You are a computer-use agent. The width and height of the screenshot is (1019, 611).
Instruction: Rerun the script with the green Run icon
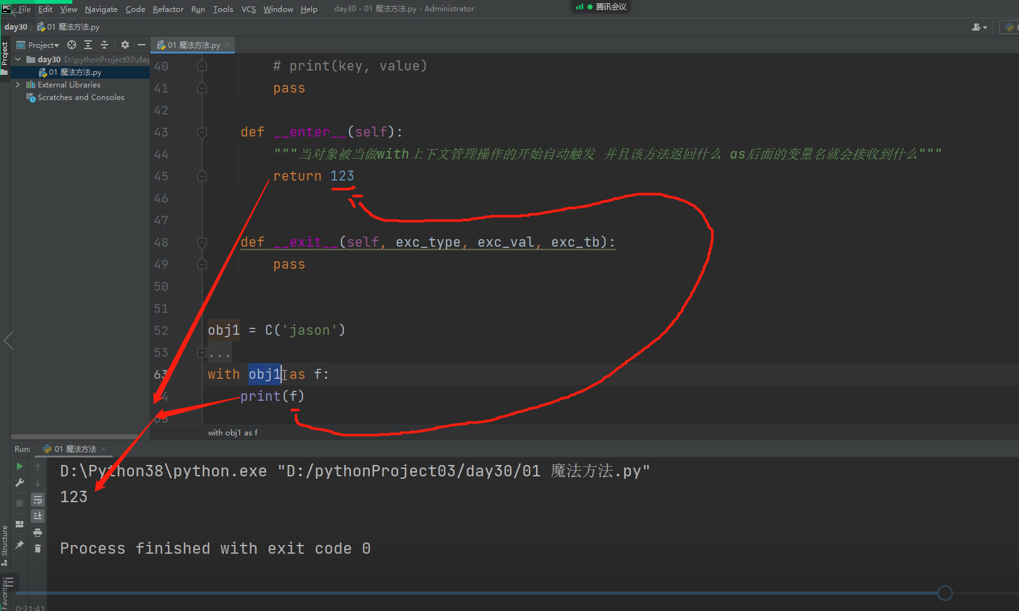pyautogui.click(x=19, y=466)
